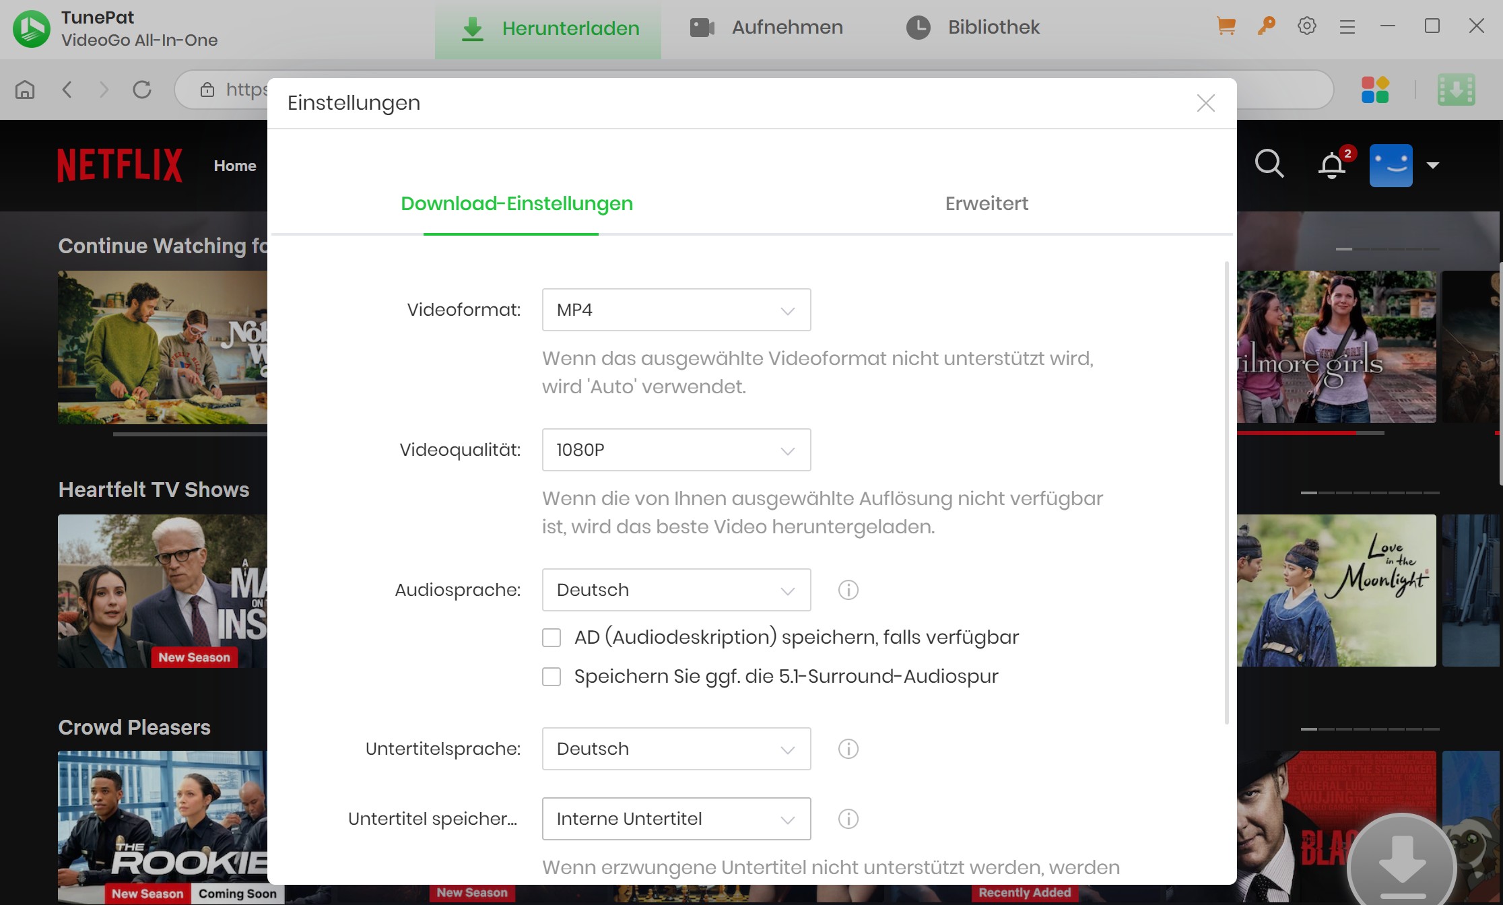Open TunePat settings via the gear icon

pyautogui.click(x=1307, y=26)
